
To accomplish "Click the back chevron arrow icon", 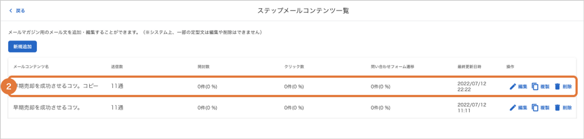I will [x=11, y=11].
